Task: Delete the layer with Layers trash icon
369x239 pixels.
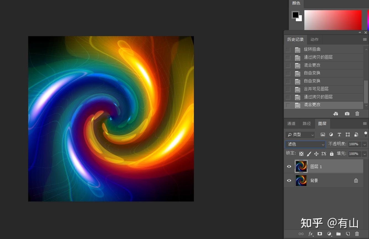Action: [x=357, y=234]
